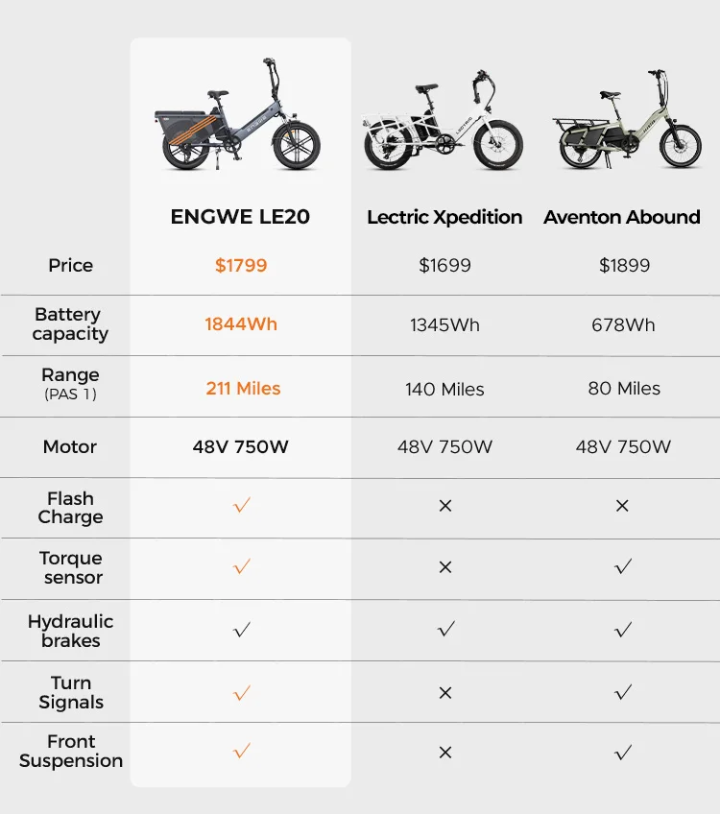Screen dimensions: 720x814
Task: Click the orange $1799 price
Action: 241,265
